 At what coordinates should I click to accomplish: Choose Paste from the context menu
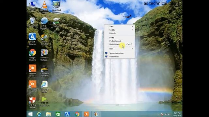tap(120, 38)
